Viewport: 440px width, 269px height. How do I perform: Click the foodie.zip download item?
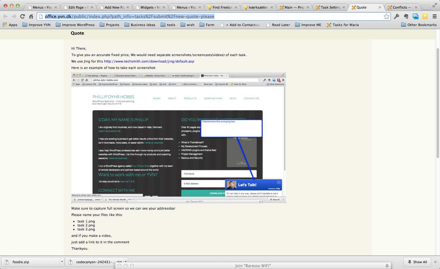32,262
